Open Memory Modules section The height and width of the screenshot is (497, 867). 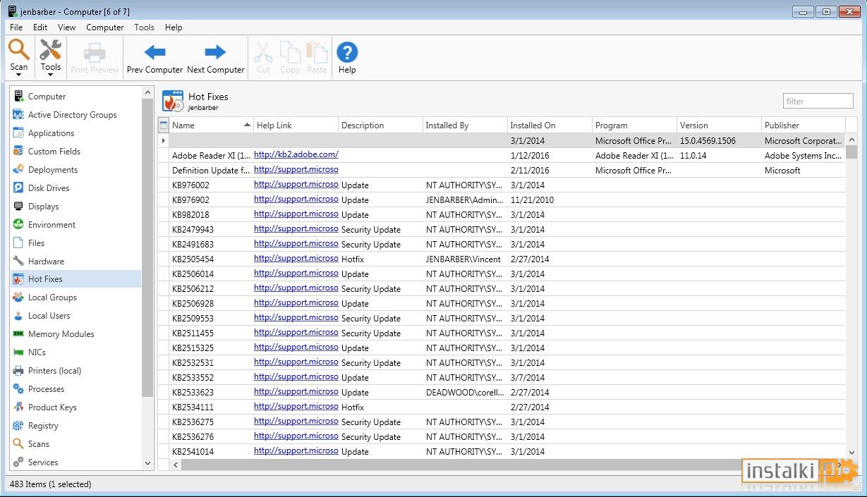click(61, 334)
